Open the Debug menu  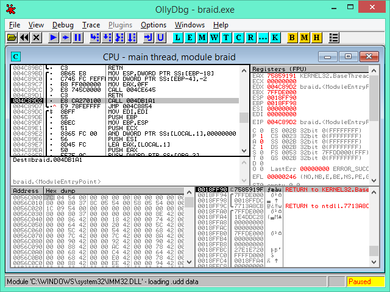(63, 25)
